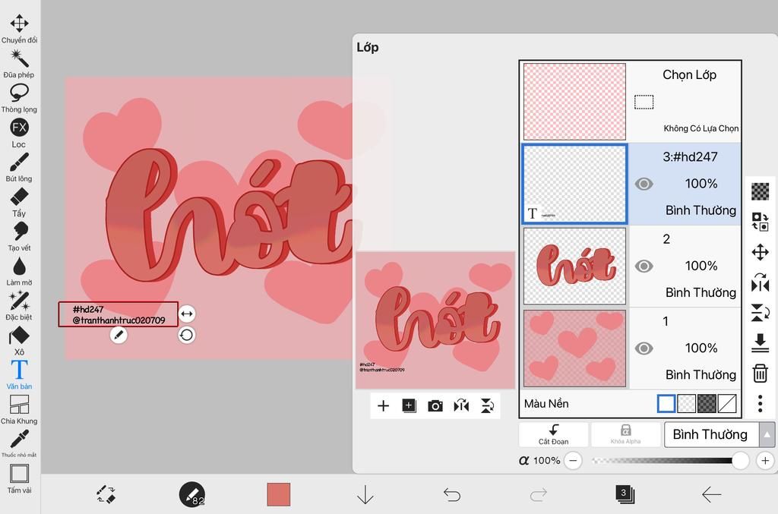Screen dimensions: 778x514
Task: Choose white Màu Nền background option
Action: click(x=666, y=403)
